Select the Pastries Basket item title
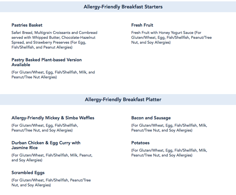Image resolution: width=236 pixels, height=195 pixels. click(27, 25)
